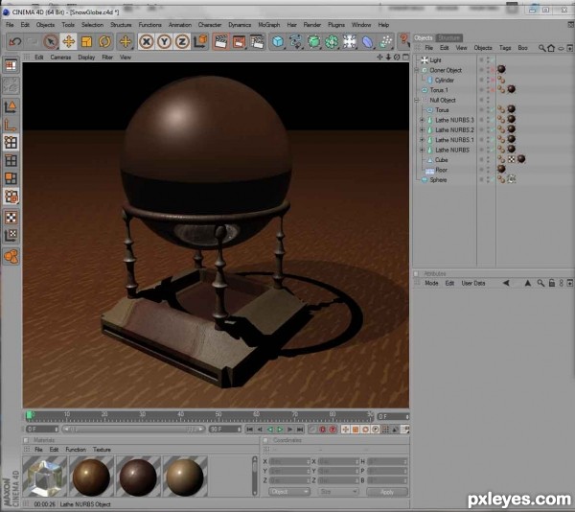Screen dimensions: 575x512
Task: Select the Floor object in tree
Action: tap(441, 170)
